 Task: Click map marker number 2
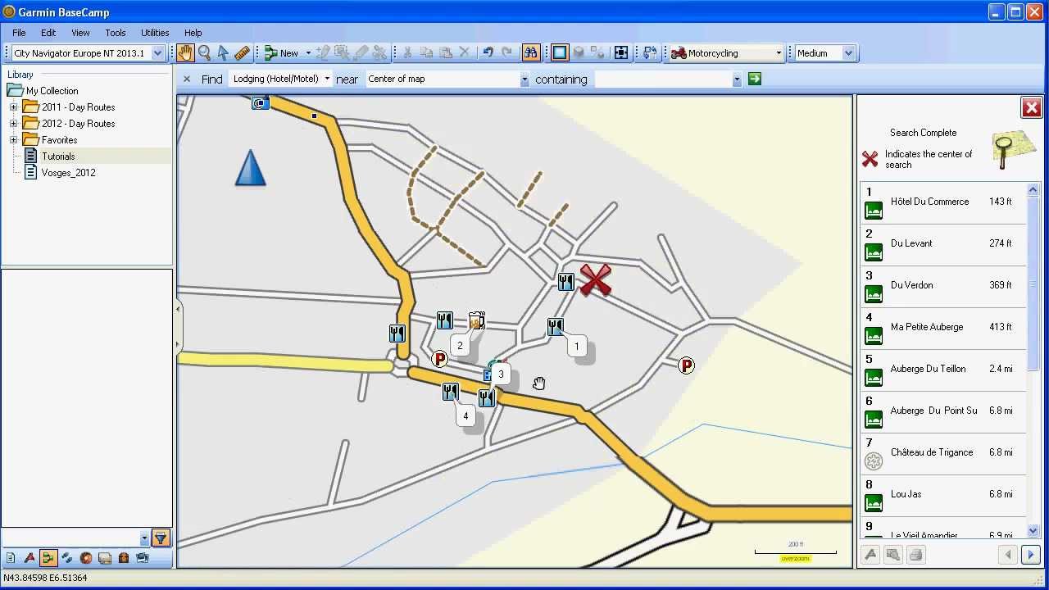460,346
